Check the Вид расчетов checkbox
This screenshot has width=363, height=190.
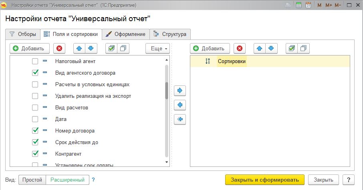pyautogui.click(x=35, y=107)
